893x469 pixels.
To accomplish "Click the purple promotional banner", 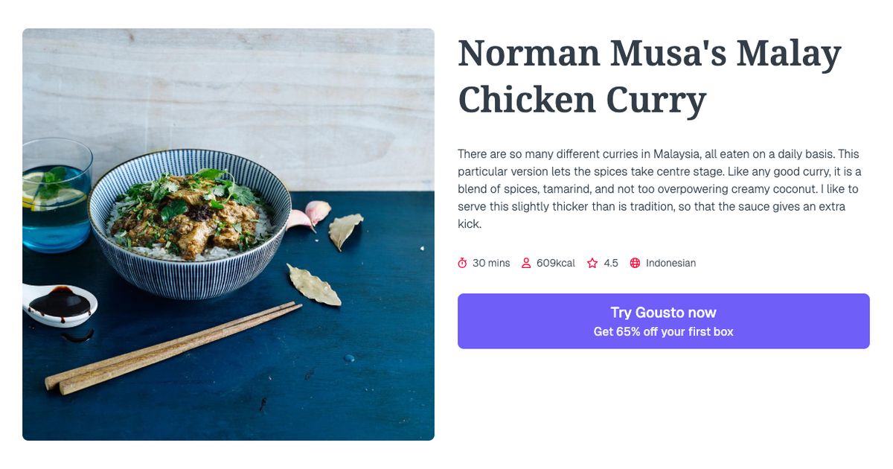I will point(663,320).
